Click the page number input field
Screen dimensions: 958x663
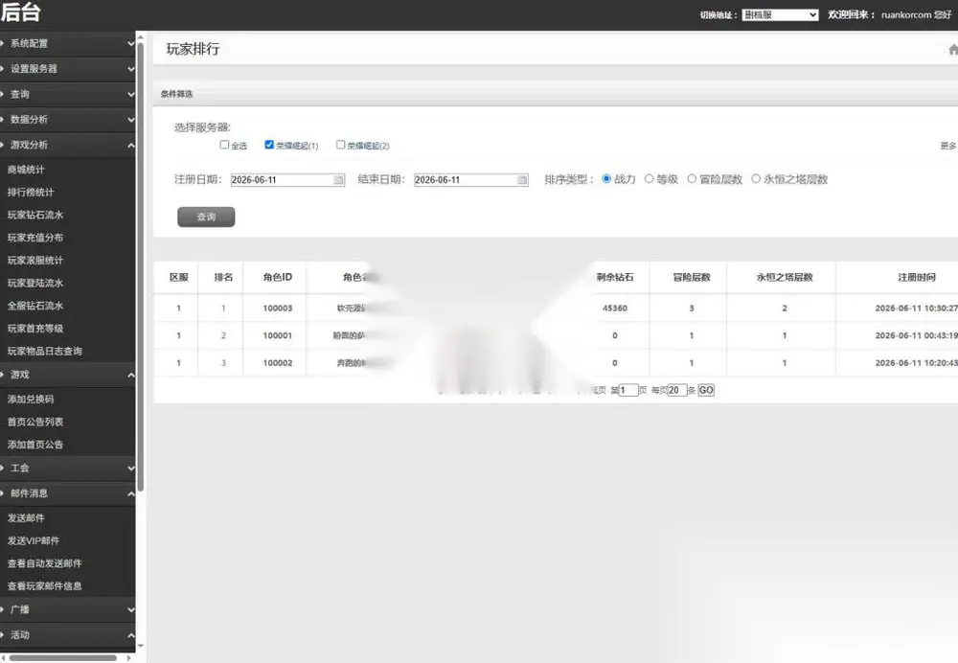coord(628,390)
